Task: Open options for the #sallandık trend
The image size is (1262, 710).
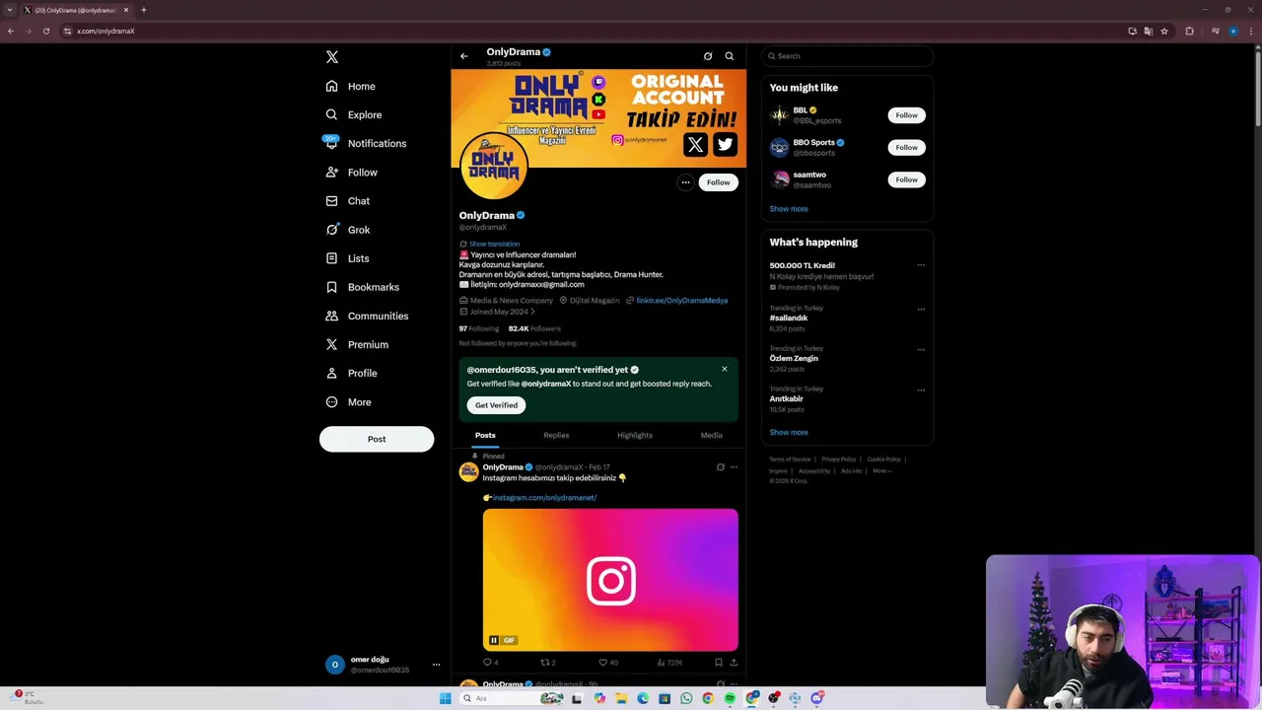Action: click(x=921, y=310)
